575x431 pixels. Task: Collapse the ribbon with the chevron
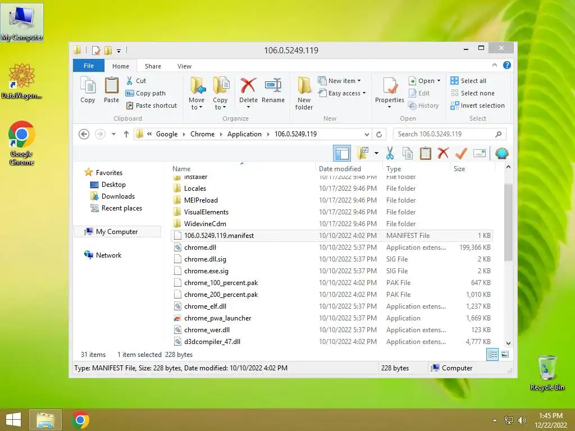click(494, 65)
